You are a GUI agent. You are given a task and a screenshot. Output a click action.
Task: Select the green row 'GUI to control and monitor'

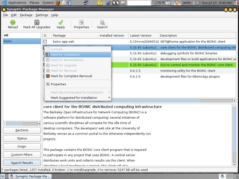coord(196,65)
